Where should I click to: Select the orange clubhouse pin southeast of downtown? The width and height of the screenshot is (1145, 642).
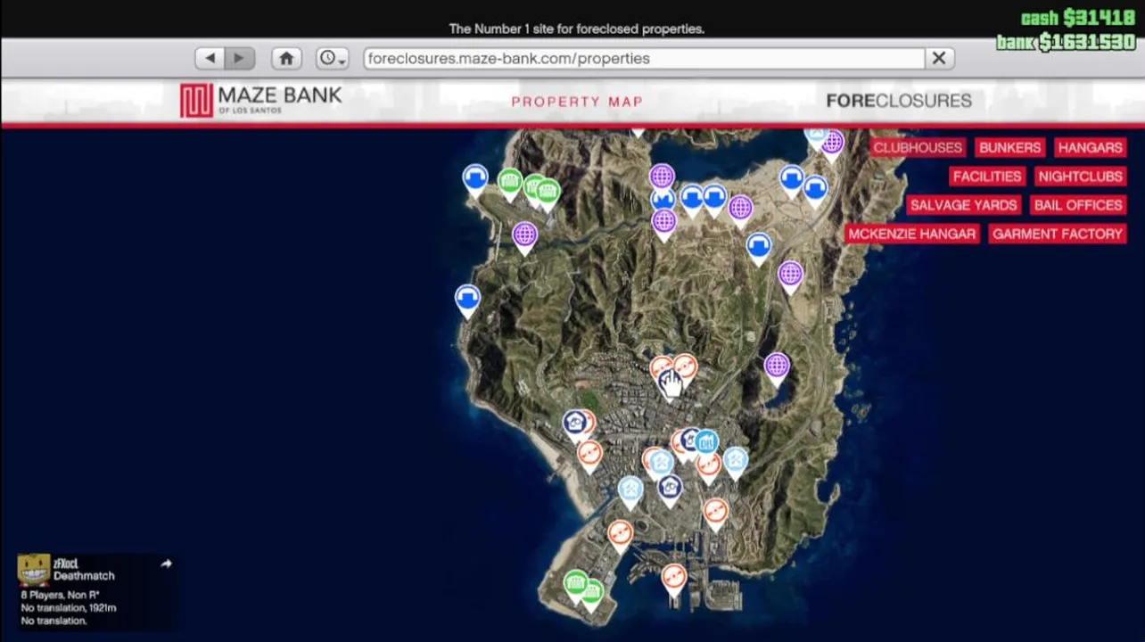(x=715, y=511)
